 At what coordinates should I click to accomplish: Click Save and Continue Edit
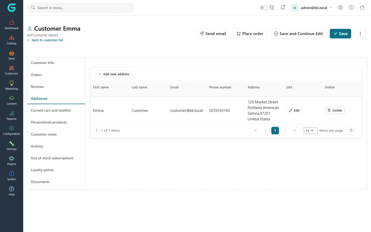point(298,34)
